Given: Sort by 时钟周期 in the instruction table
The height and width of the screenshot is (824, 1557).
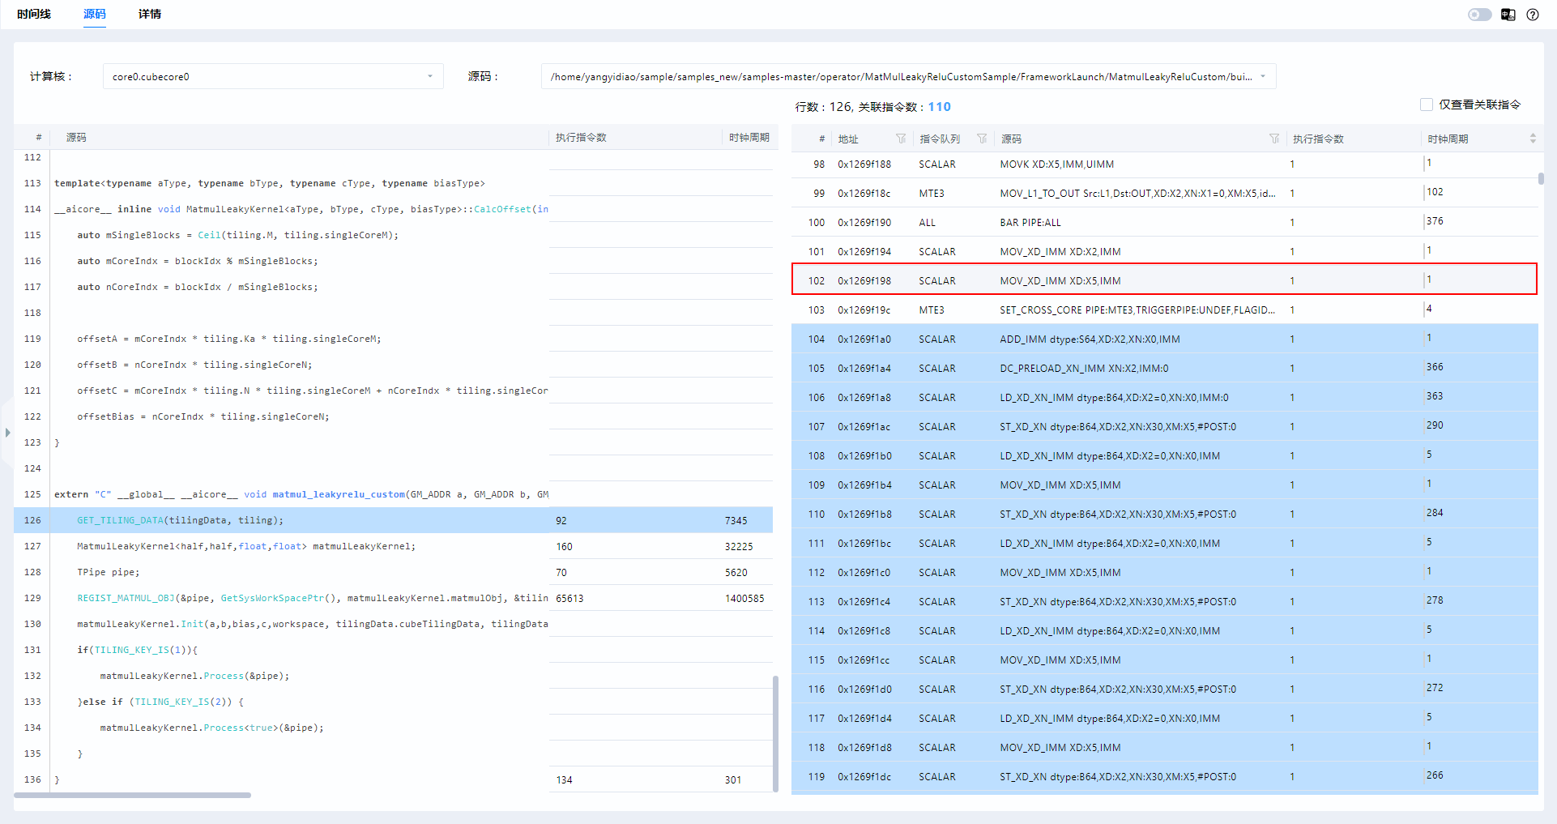Looking at the screenshot, I should [1533, 139].
